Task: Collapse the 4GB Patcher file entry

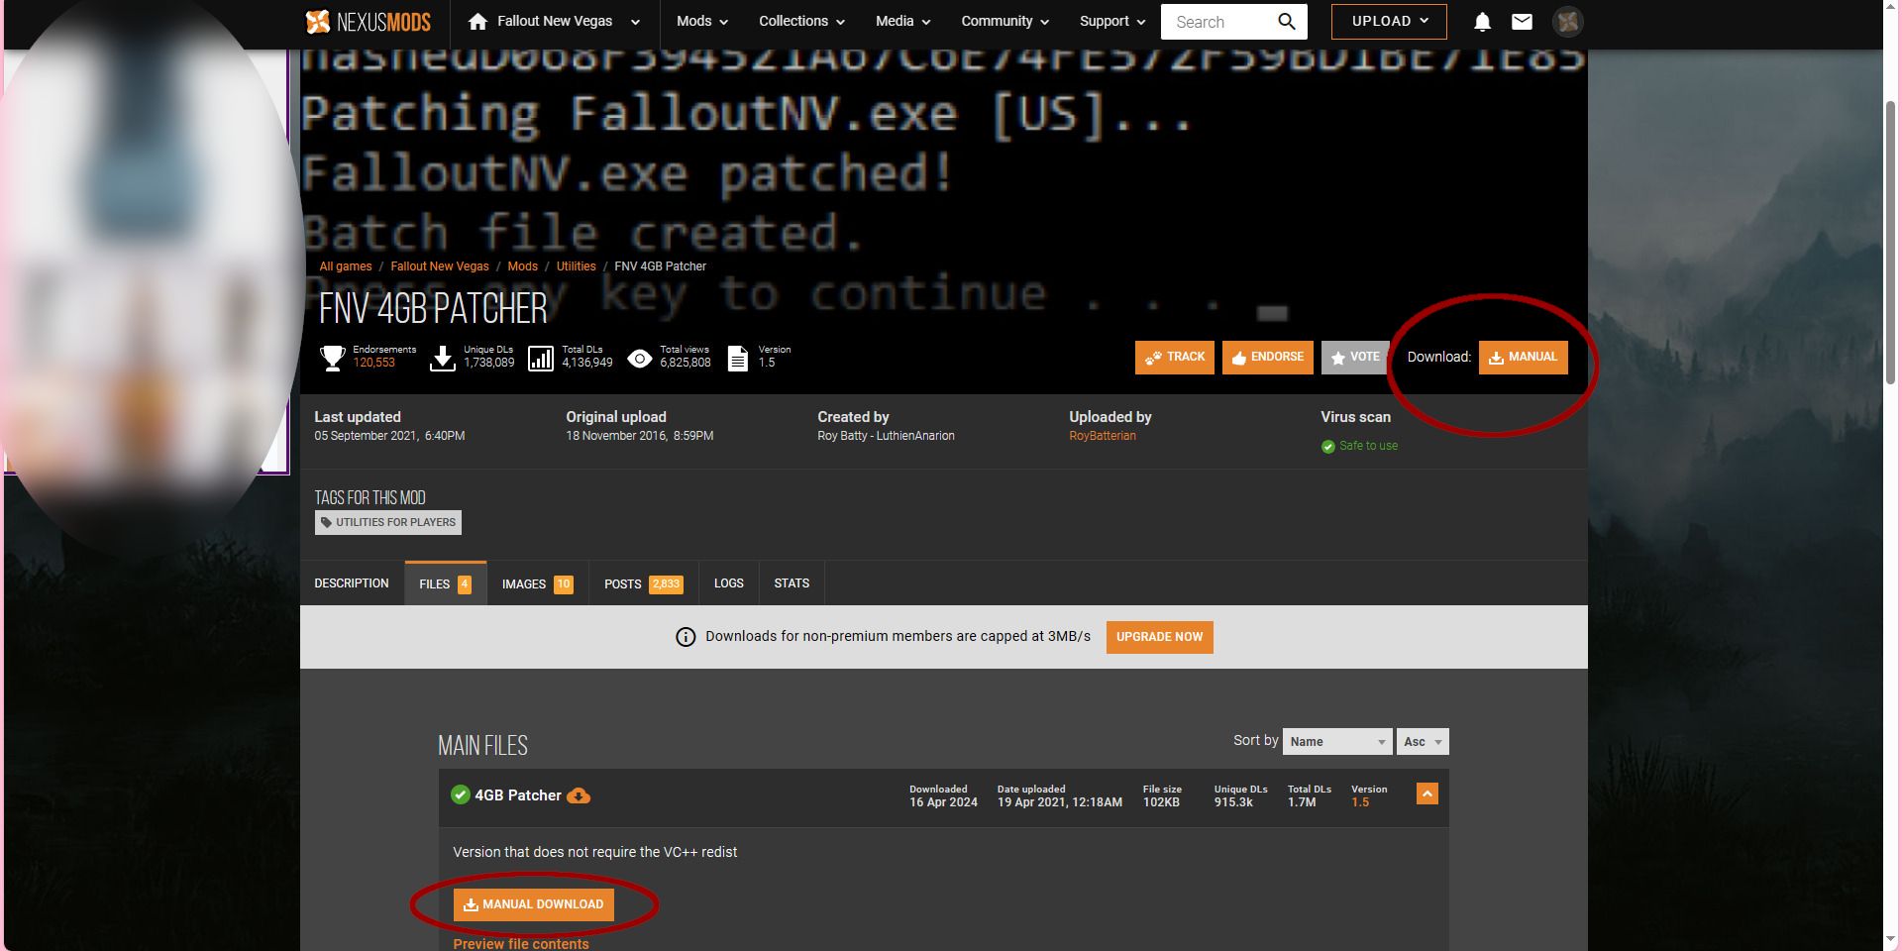Action: point(1426,794)
